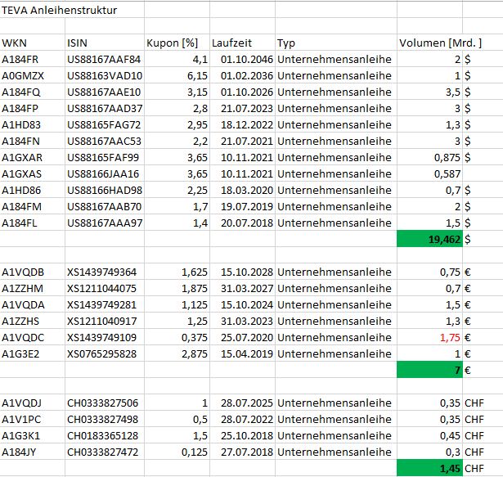Screen dimensions: 503x477
Task: Click WKN cell 'A184FM'
Action: click(x=33, y=206)
